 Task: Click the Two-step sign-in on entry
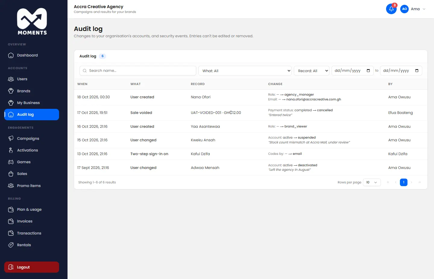(149, 154)
